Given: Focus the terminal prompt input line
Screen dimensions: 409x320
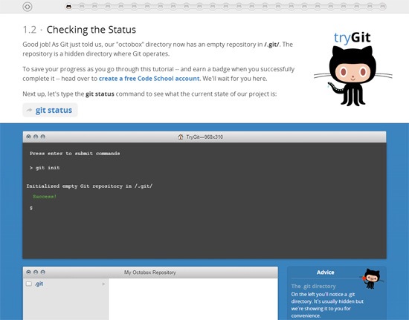Looking at the screenshot, I should (204, 208).
